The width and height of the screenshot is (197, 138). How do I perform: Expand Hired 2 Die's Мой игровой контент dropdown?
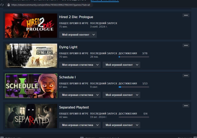78,35
